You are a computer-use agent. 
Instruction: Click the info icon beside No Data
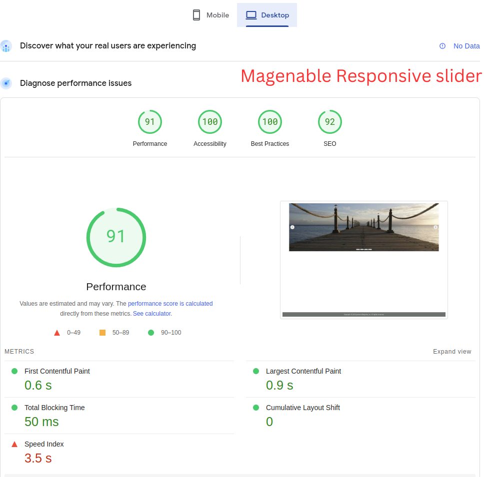[x=442, y=46]
